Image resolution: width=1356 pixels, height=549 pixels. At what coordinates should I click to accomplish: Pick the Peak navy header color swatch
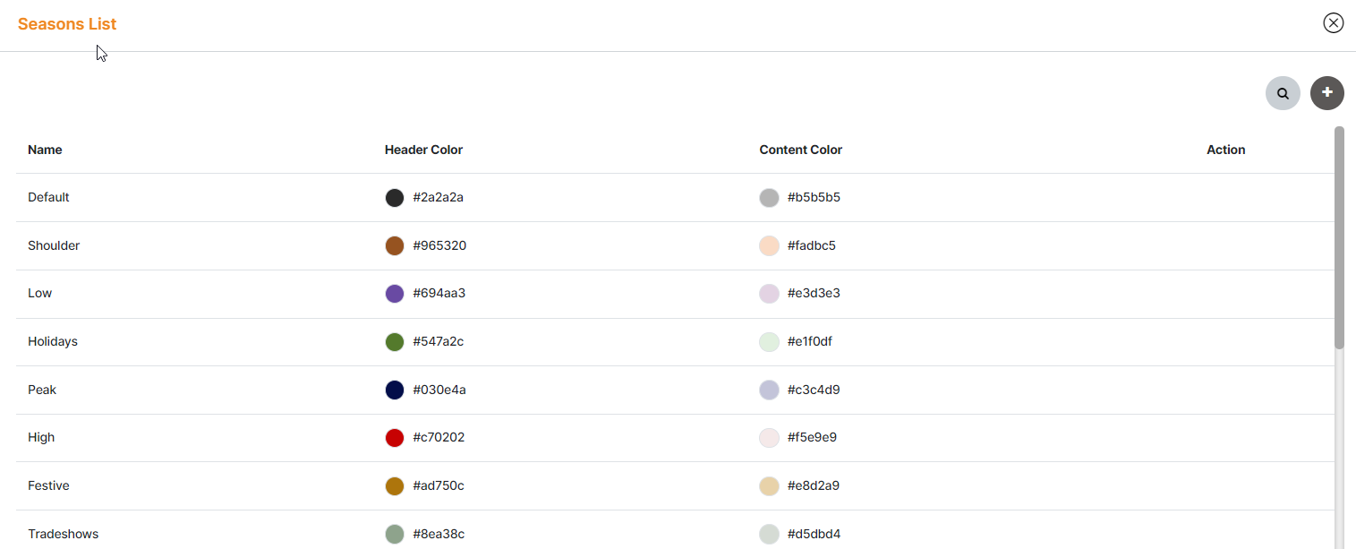point(395,390)
